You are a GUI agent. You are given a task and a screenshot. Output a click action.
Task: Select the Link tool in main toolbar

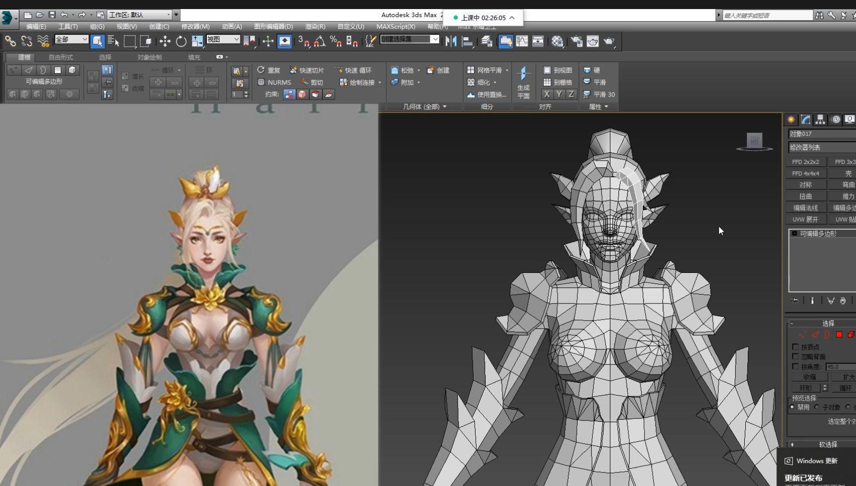[x=10, y=41]
